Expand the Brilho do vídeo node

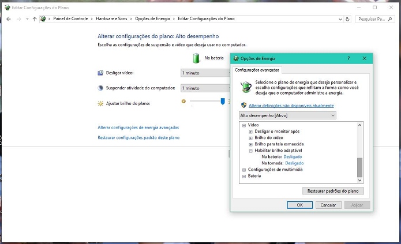click(250, 138)
